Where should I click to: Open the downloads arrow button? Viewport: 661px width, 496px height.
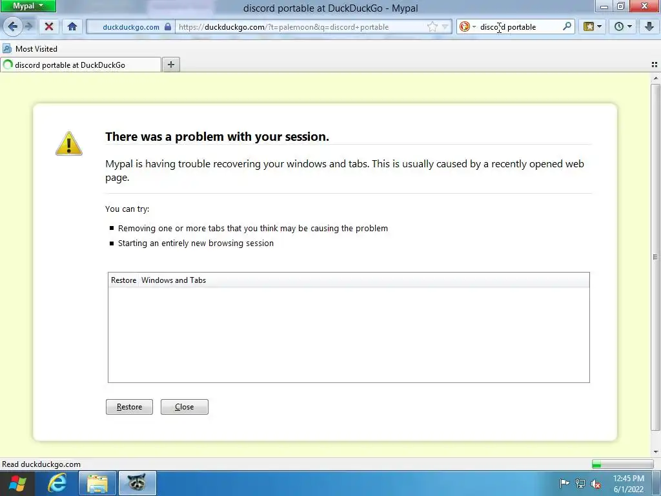click(x=649, y=26)
